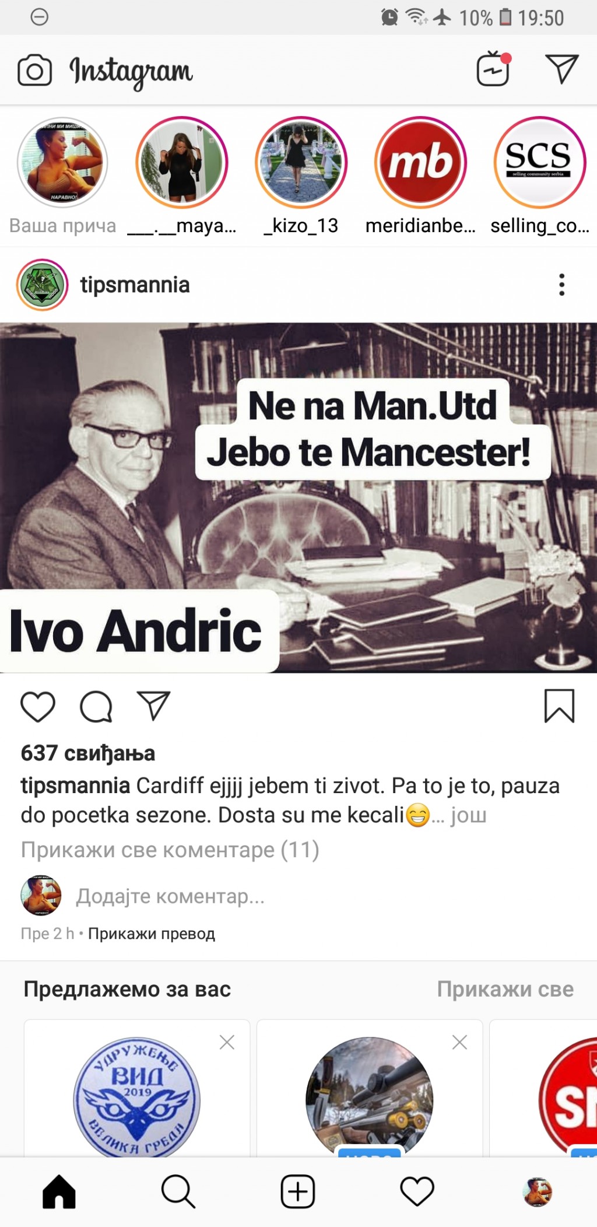The width and height of the screenshot is (597, 1227).
Task: Tap "Прикажи превод" to translate the post
Action: click(x=152, y=934)
